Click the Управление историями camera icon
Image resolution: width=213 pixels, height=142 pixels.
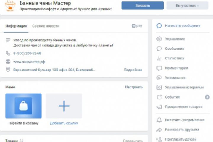pyautogui.click(x=159, y=87)
